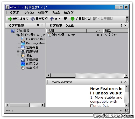Click the i-FunBox title bar app icon

click(x=8, y=7)
